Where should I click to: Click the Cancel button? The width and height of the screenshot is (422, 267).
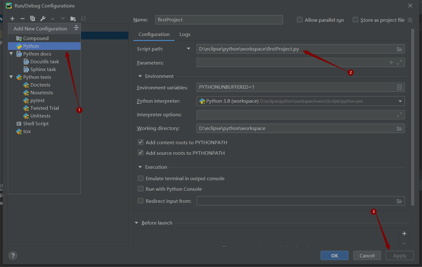[367, 256]
